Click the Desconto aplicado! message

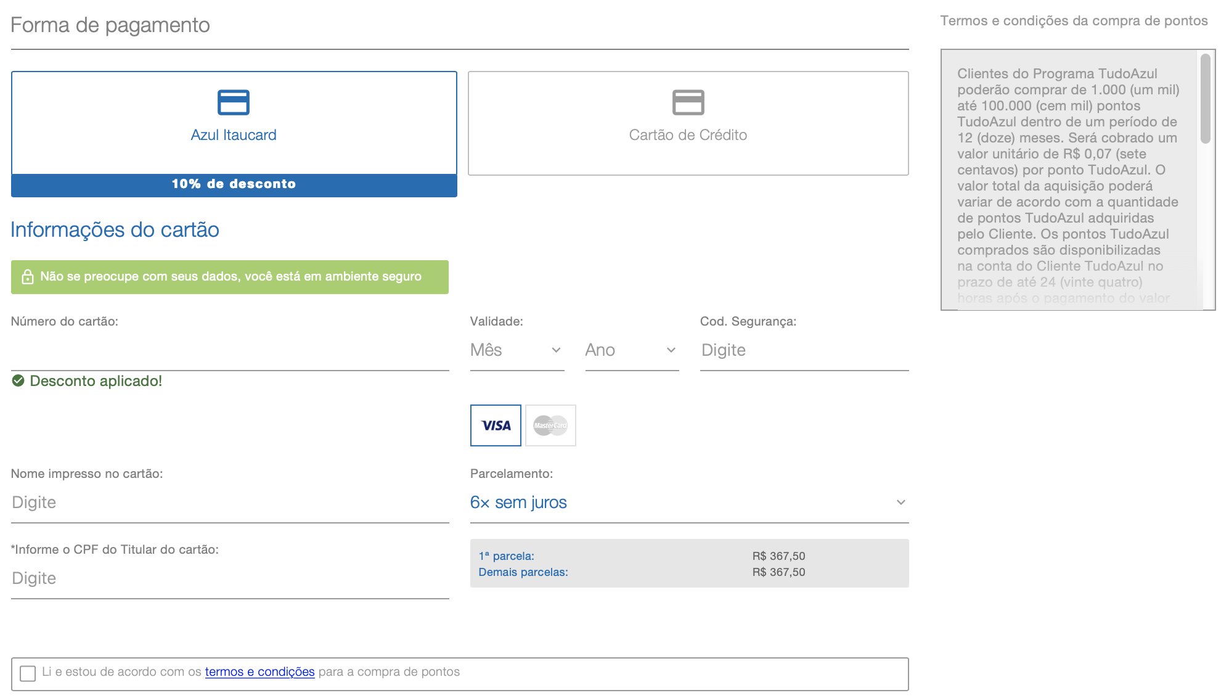96,381
